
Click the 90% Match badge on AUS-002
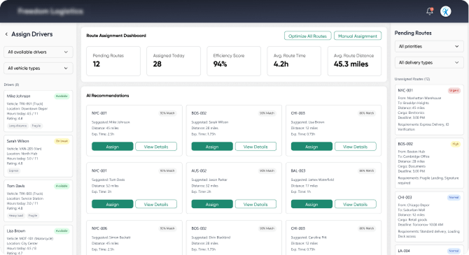(x=267, y=170)
